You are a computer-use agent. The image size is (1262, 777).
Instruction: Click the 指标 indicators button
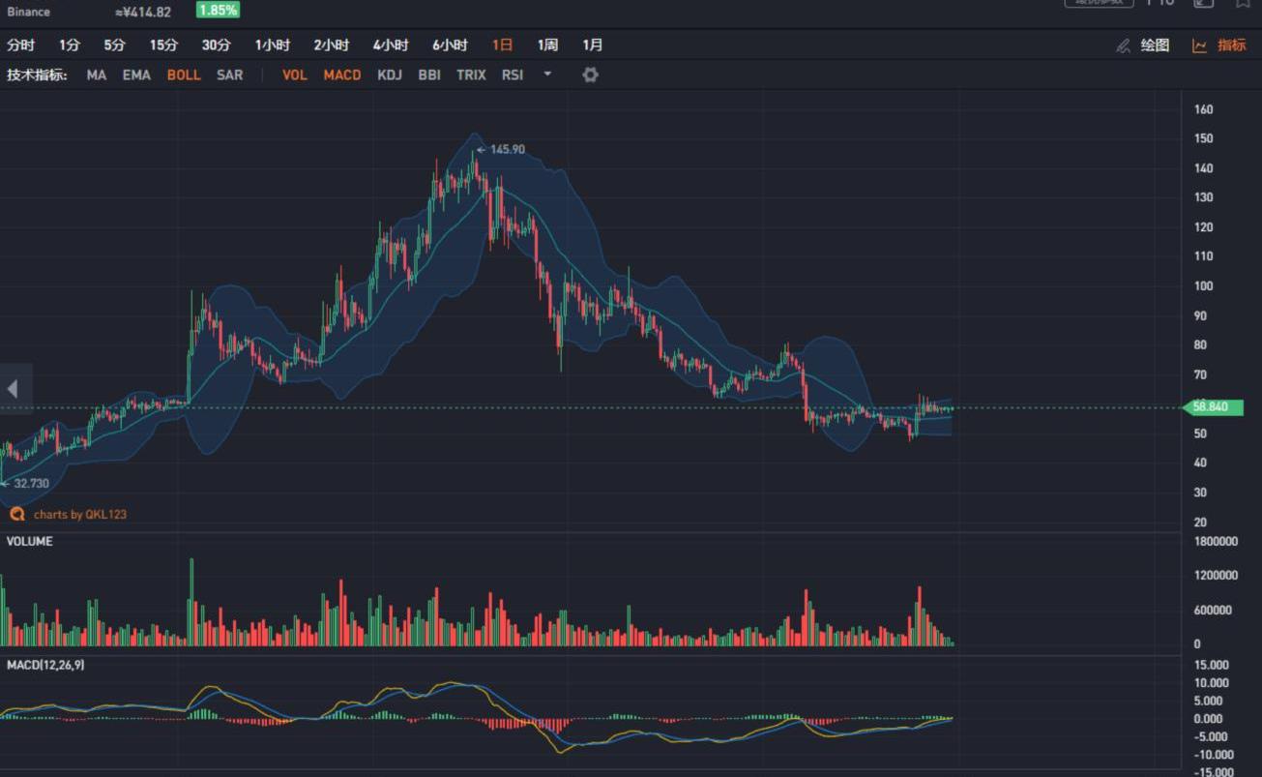(1231, 45)
